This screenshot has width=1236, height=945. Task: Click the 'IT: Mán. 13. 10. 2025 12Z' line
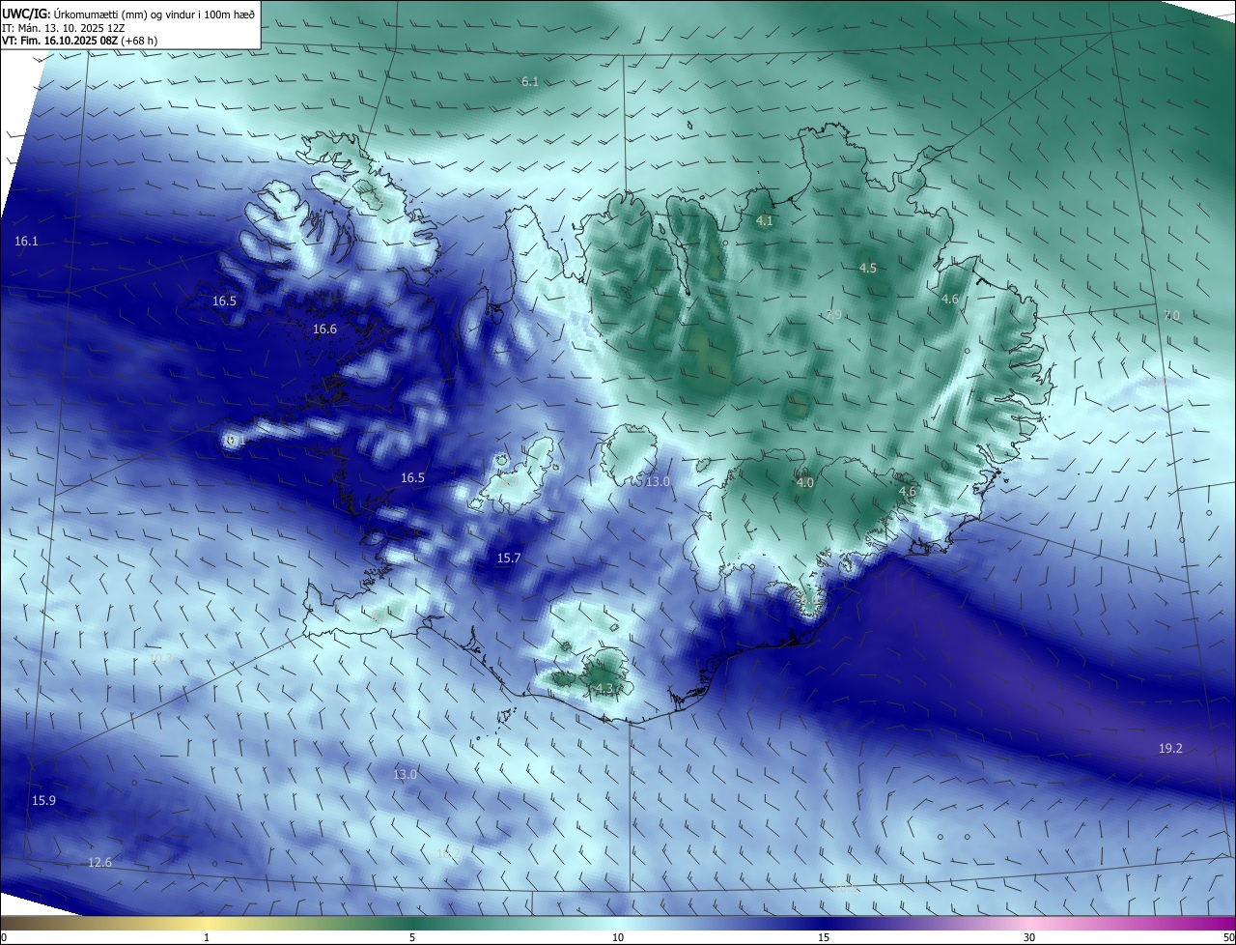tap(63, 28)
